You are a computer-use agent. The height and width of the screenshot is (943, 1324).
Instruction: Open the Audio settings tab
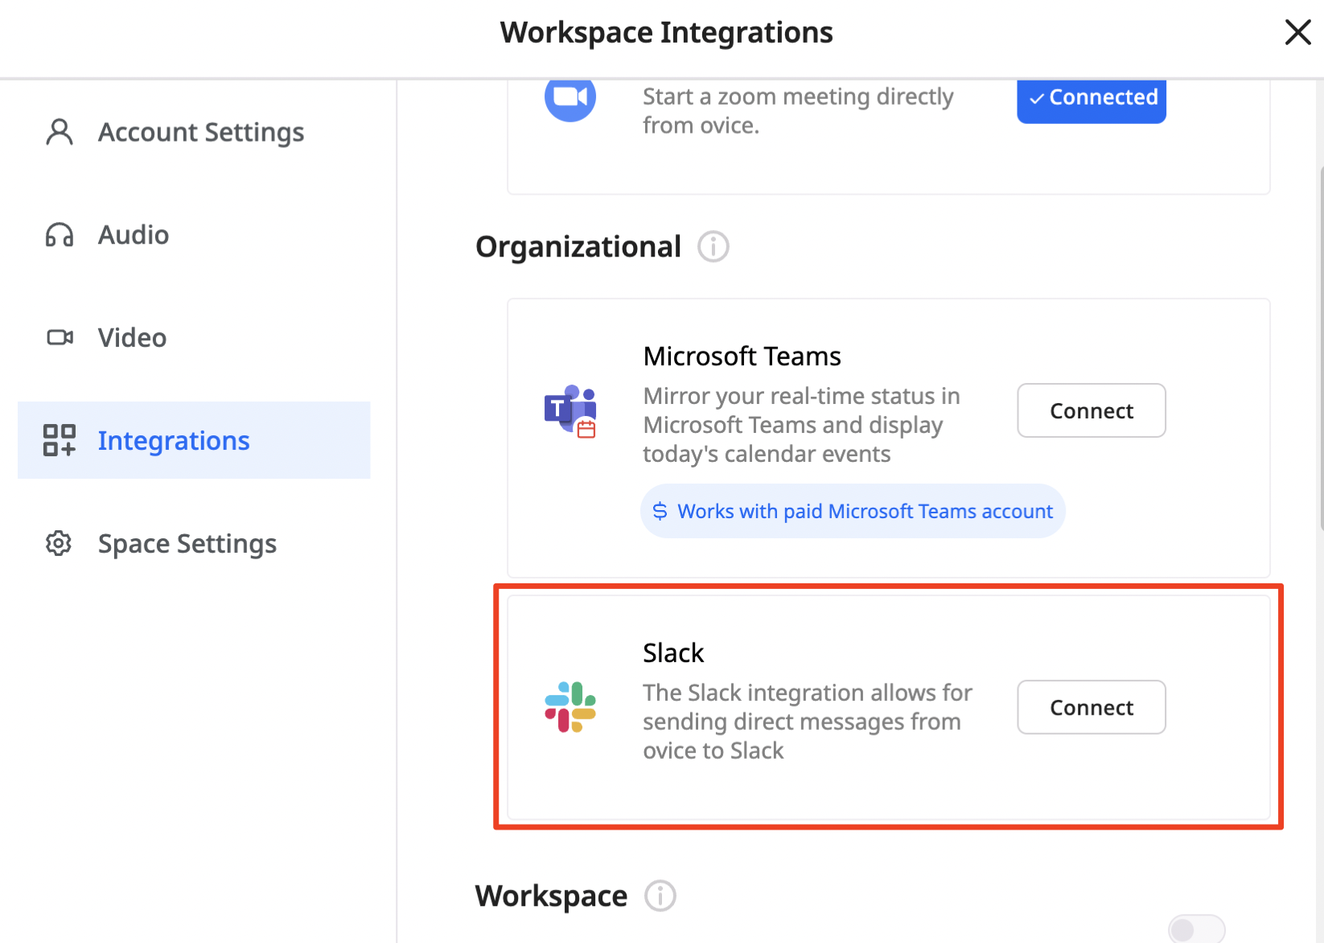point(194,235)
